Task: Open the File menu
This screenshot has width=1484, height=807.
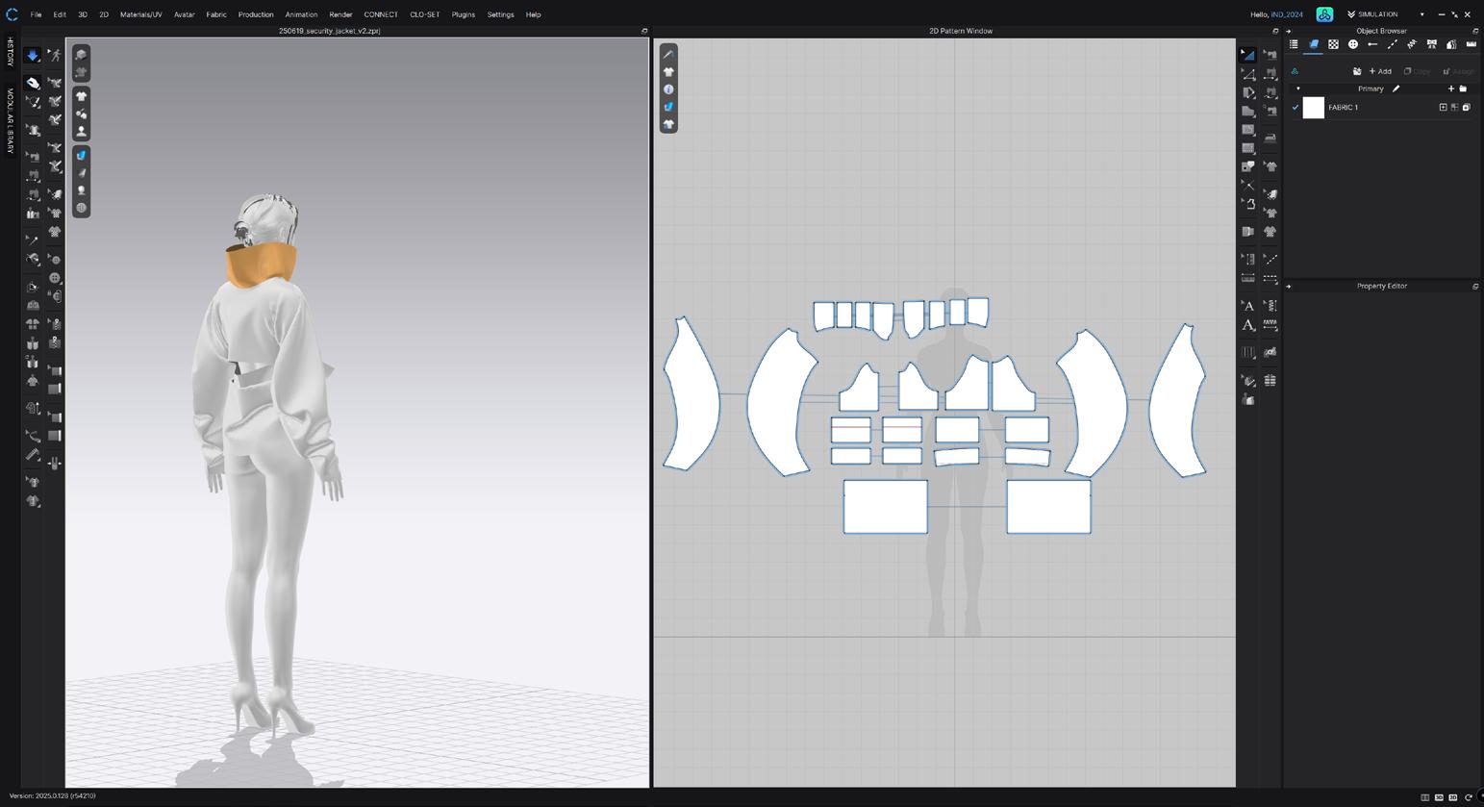Action: [36, 14]
